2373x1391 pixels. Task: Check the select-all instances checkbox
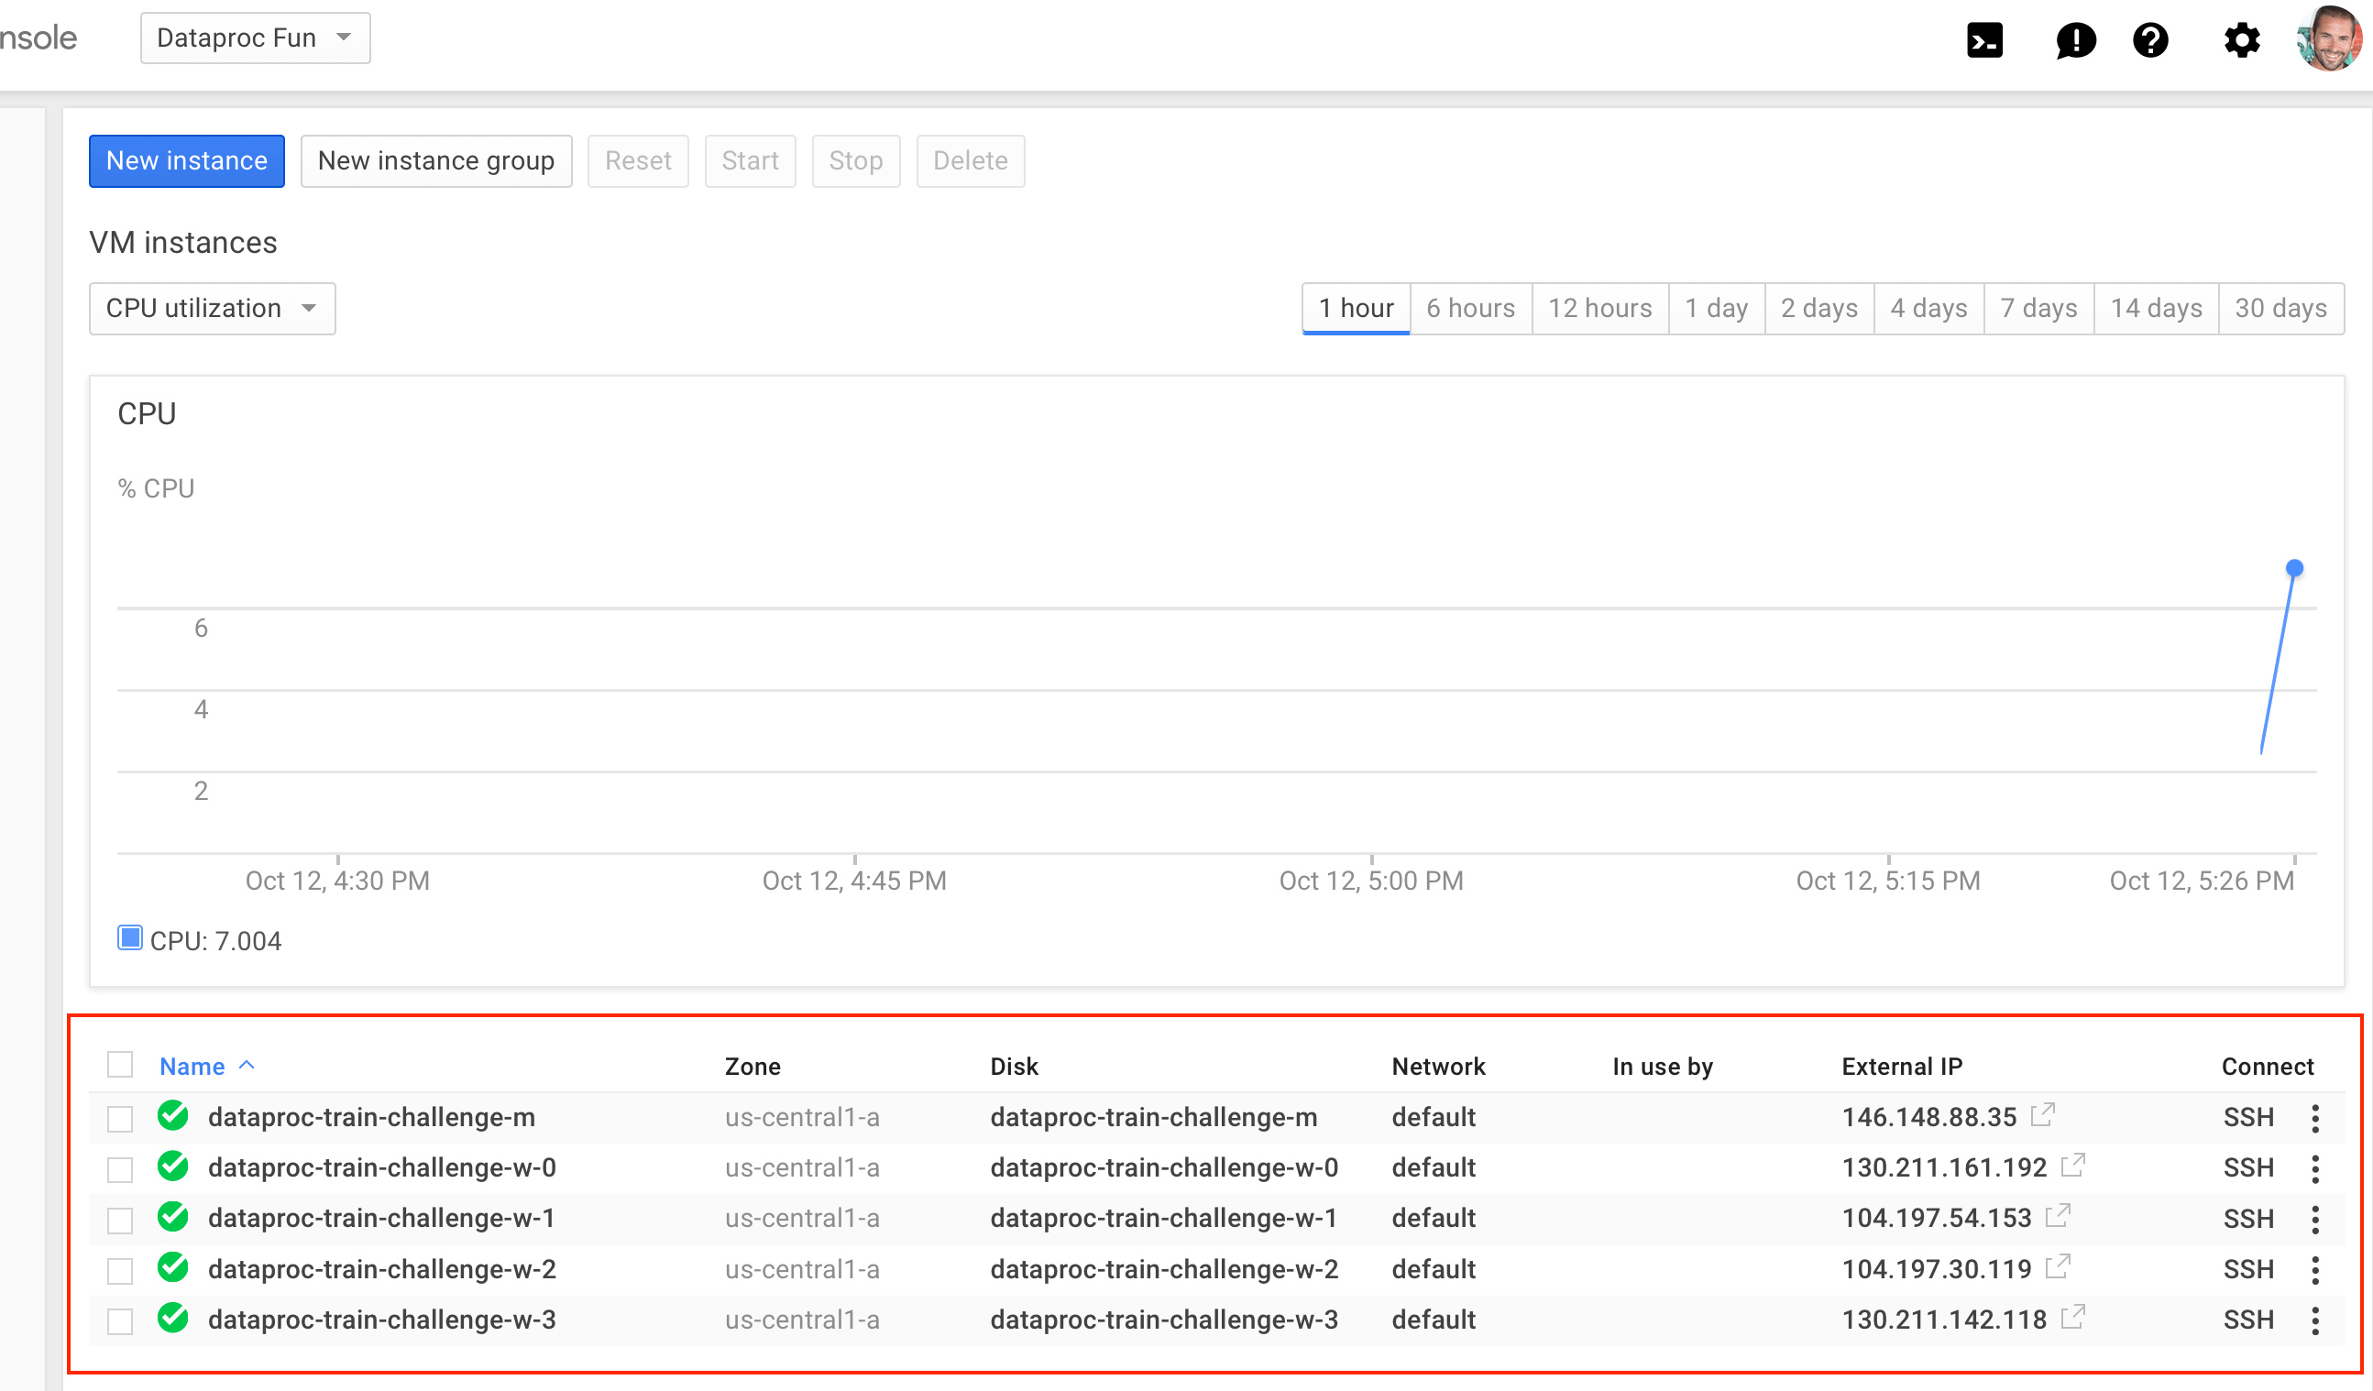tap(119, 1065)
